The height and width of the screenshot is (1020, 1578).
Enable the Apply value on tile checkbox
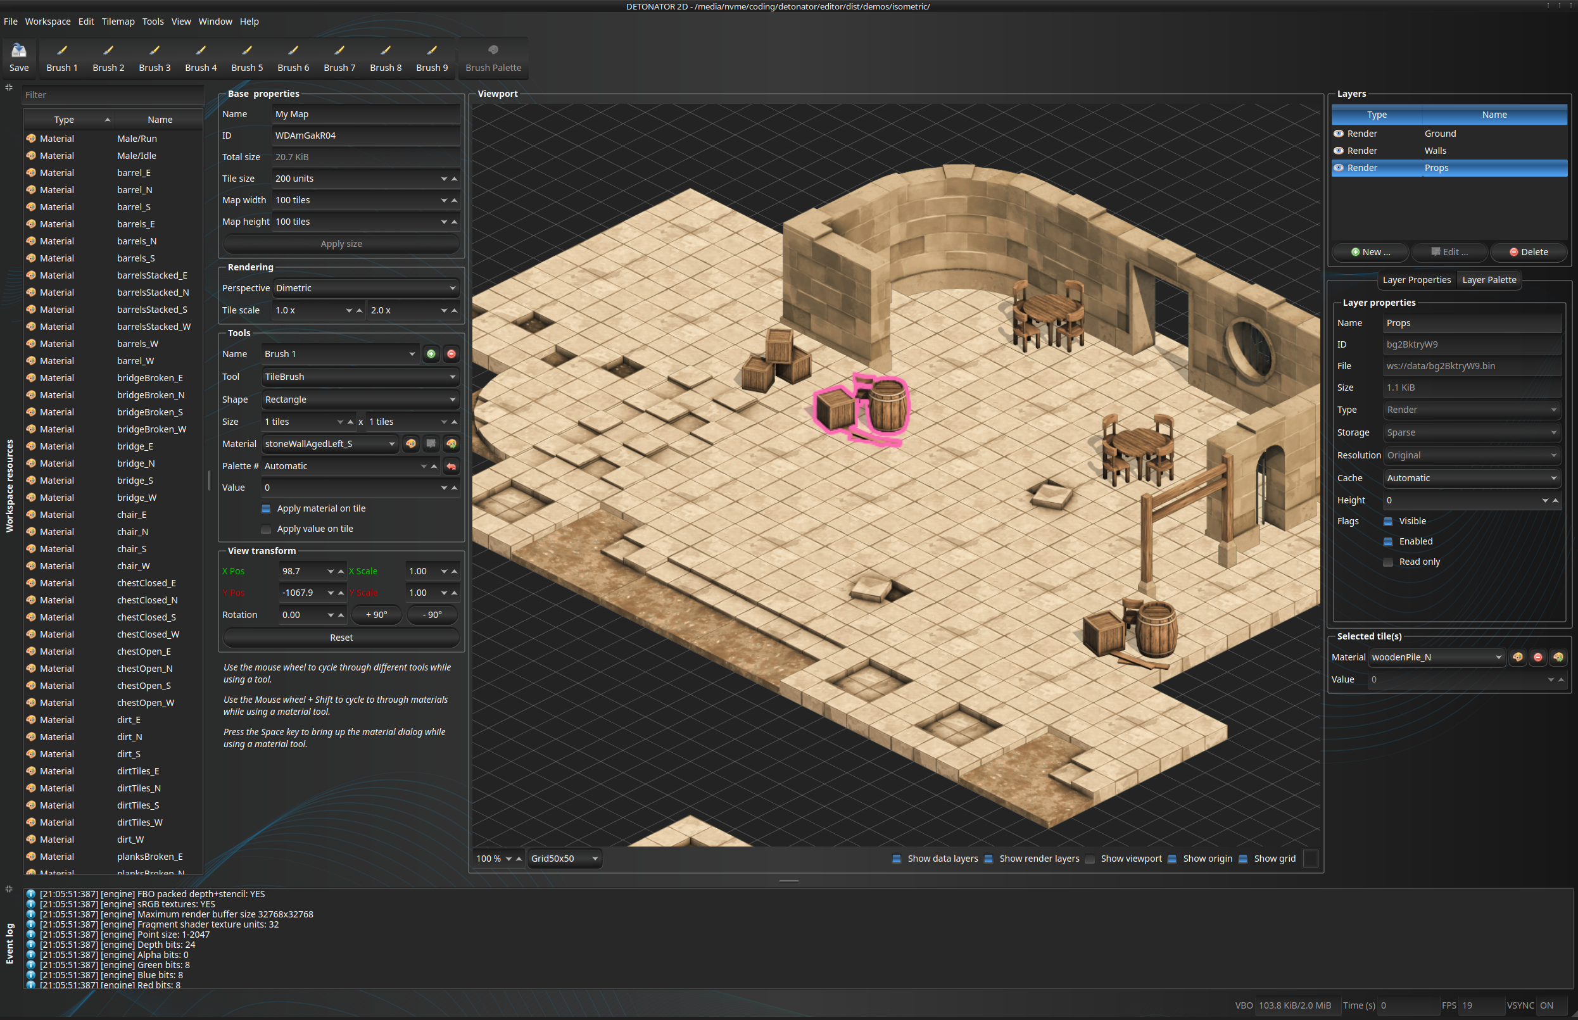pos(267,529)
